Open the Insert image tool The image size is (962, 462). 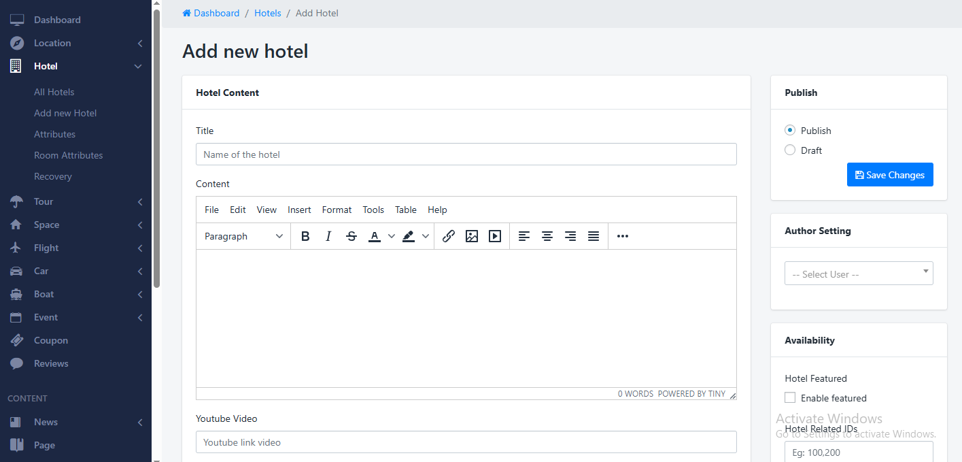tap(472, 236)
